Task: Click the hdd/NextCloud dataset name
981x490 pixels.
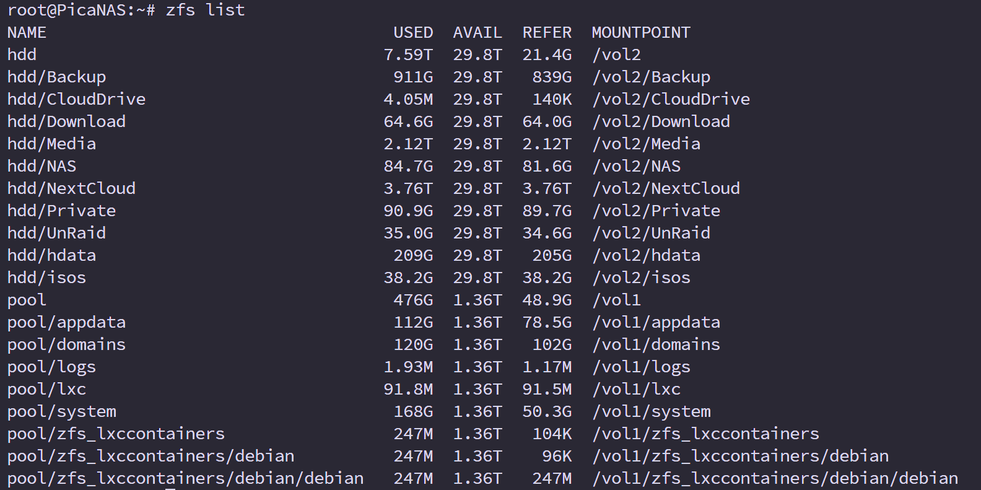Action: [71, 188]
